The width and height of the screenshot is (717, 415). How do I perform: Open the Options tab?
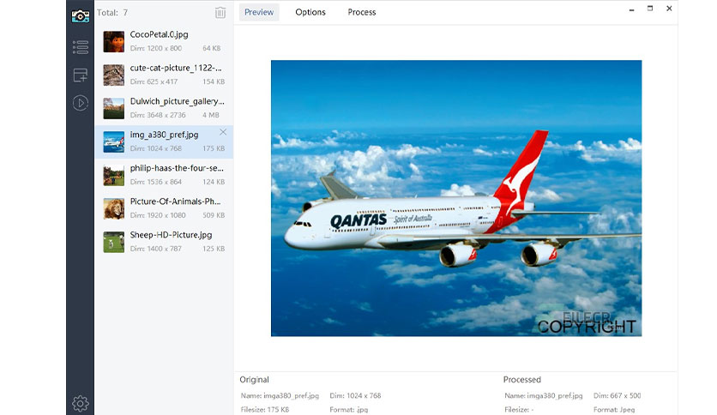pos(310,12)
